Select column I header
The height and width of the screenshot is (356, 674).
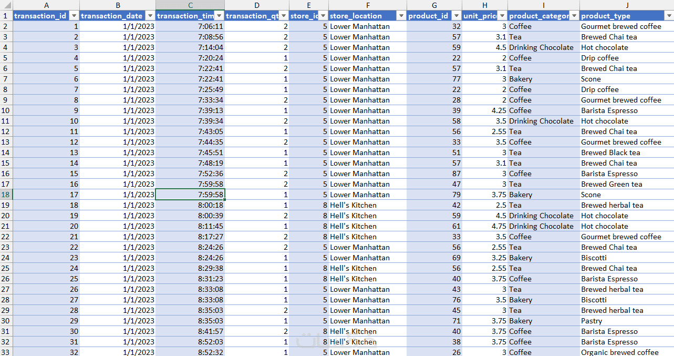[x=544, y=5]
